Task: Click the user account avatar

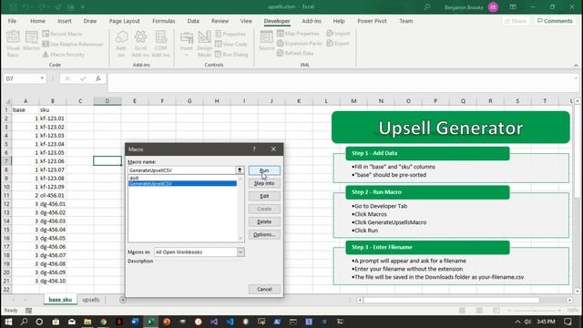Action: click(493, 7)
